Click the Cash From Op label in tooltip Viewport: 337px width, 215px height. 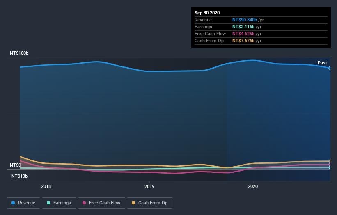click(x=209, y=41)
